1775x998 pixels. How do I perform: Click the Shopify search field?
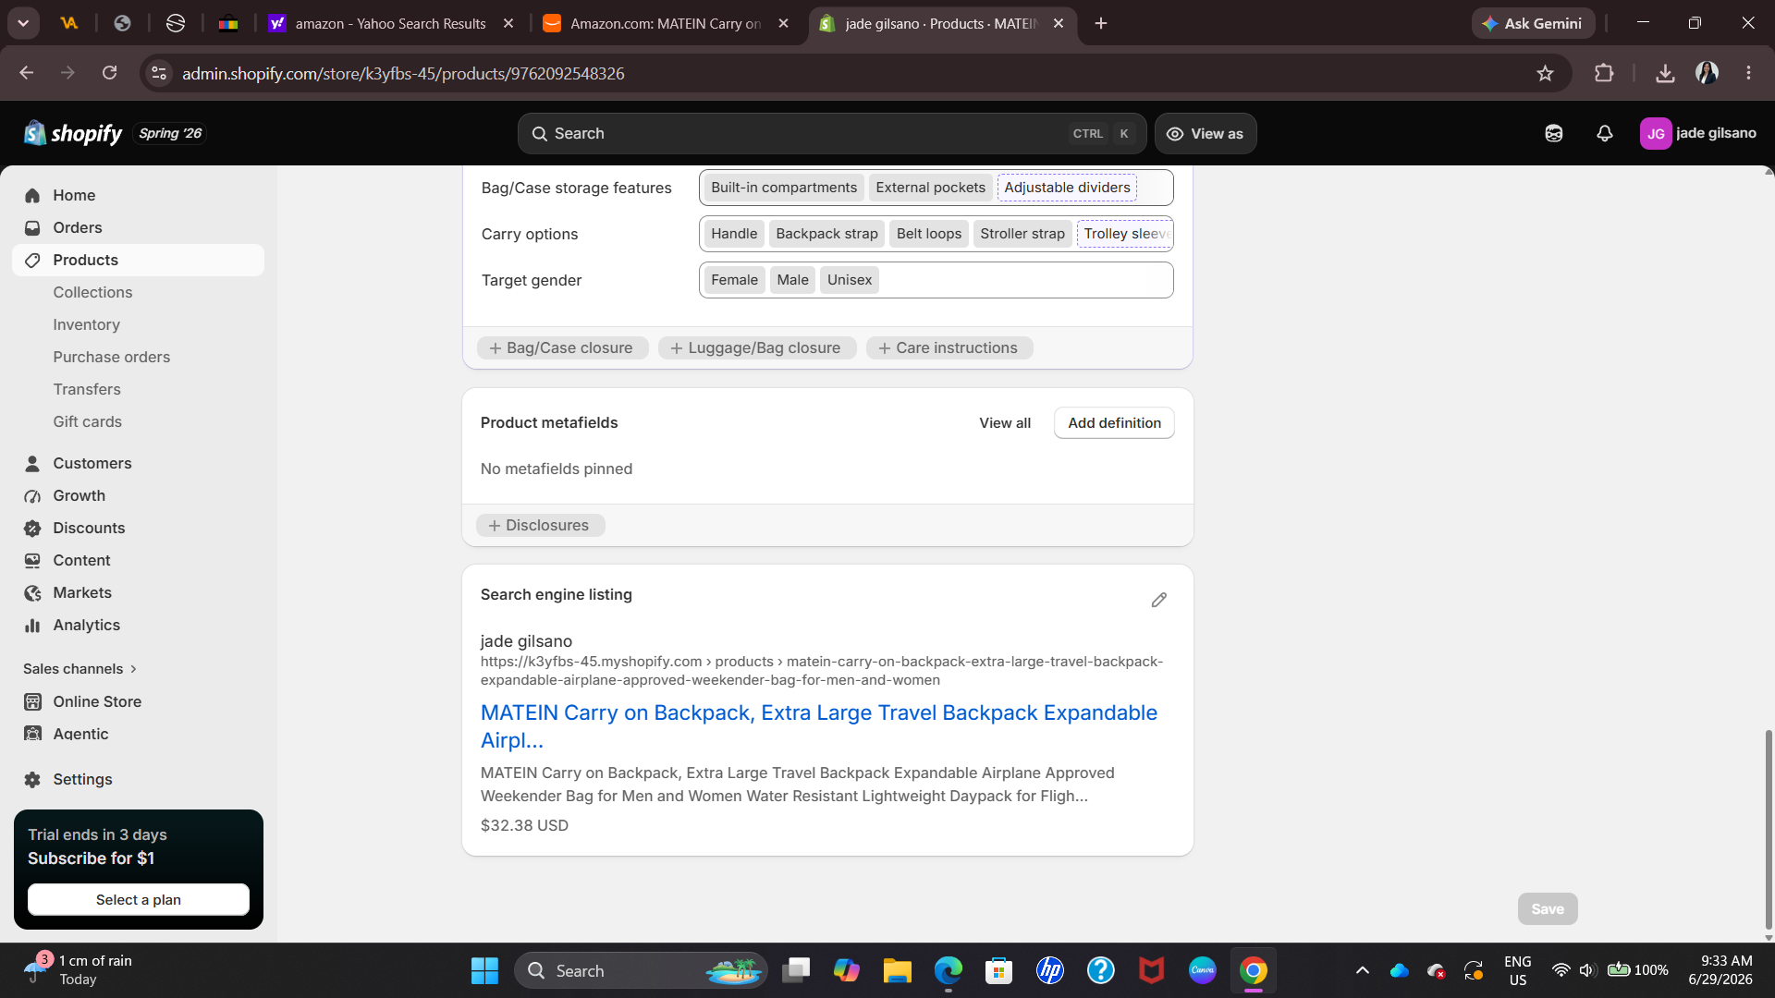tap(831, 134)
